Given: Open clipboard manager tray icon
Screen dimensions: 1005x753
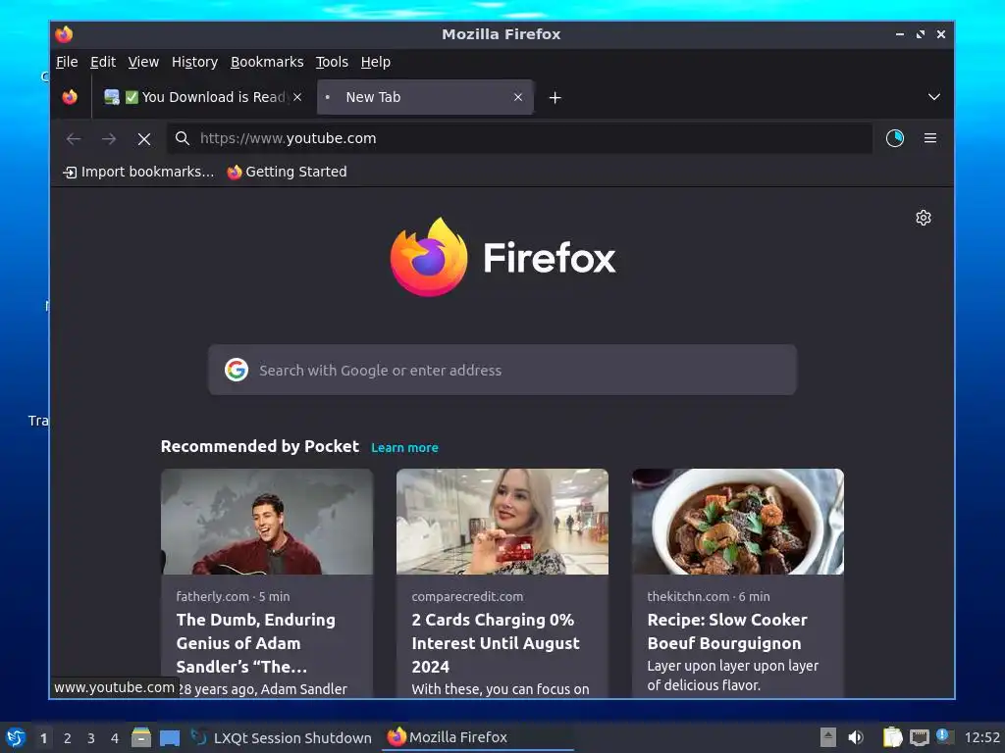Looking at the screenshot, I should 892,737.
